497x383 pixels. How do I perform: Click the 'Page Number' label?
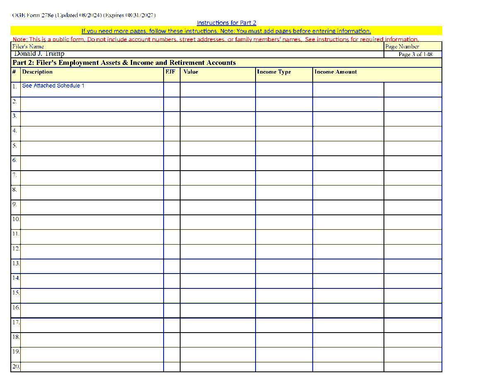point(402,47)
